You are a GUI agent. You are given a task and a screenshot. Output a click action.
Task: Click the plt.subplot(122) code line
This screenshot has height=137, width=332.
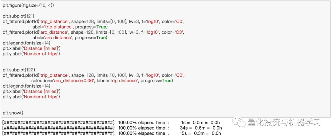(19, 70)
